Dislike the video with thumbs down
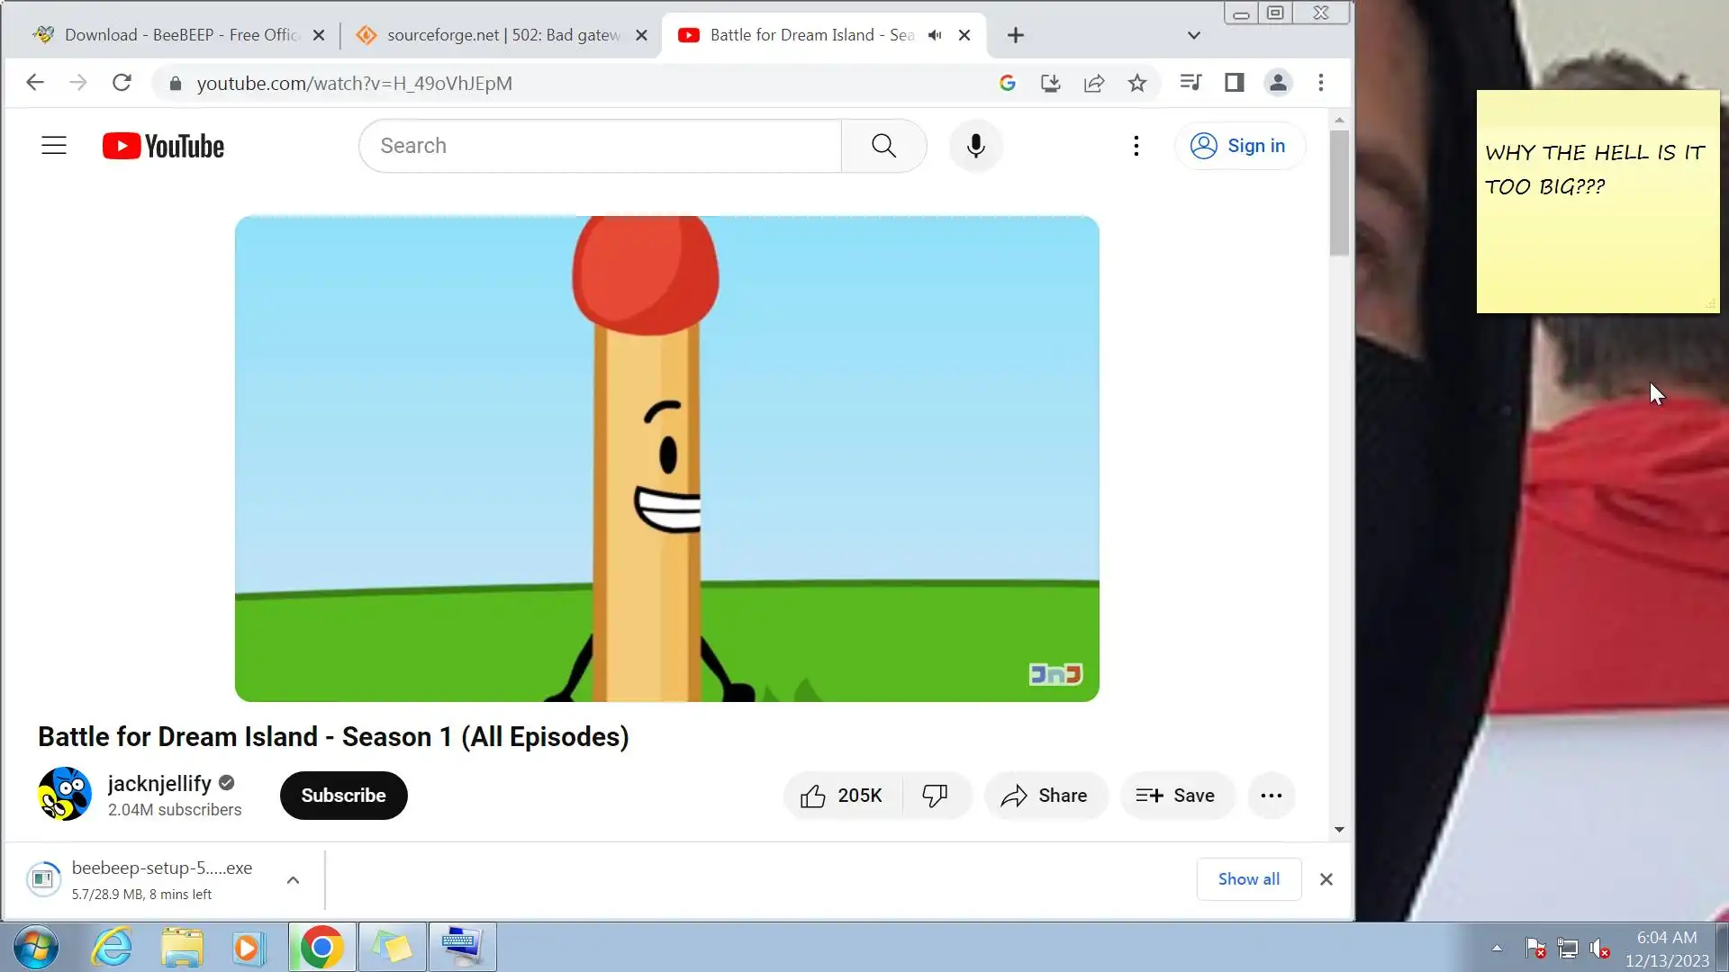The height and width of the screenshot is (972, 1729). tap(935, 796)
